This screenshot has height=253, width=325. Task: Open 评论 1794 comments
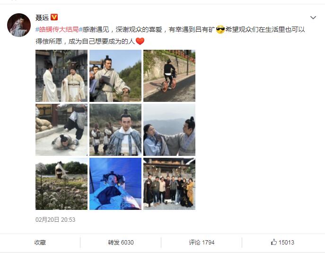tap(202, 242)
